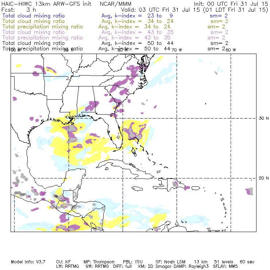Click the 20 N latitude label
The height and width of the screenshot is (270, 270).
[x=263, y=178]
